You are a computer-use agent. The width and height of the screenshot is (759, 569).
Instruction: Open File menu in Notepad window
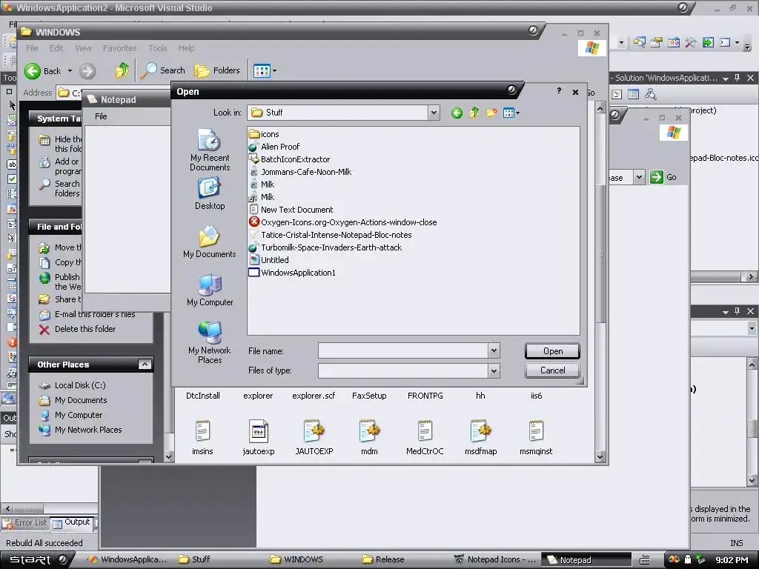point(101,116)
